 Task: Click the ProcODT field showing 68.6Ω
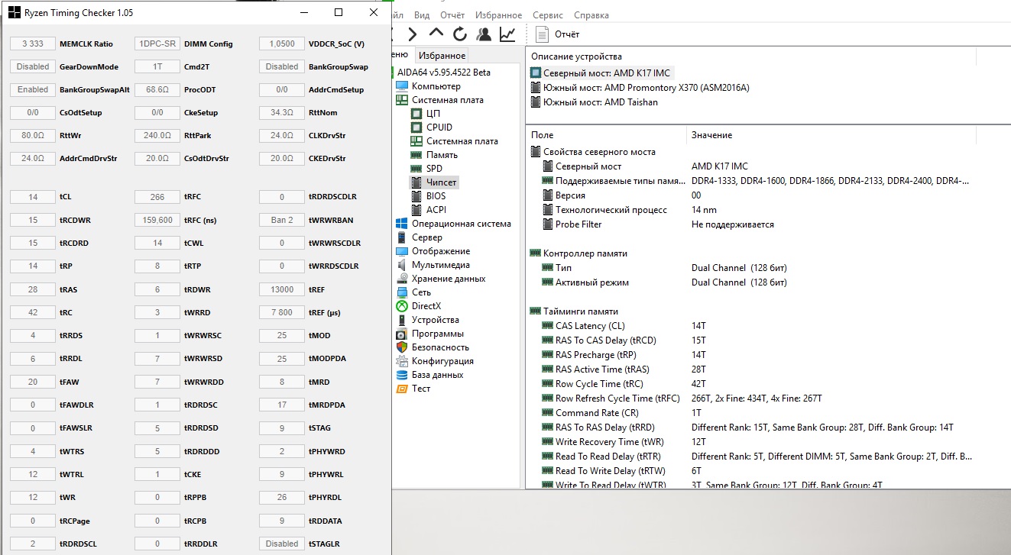coord(157,89)
